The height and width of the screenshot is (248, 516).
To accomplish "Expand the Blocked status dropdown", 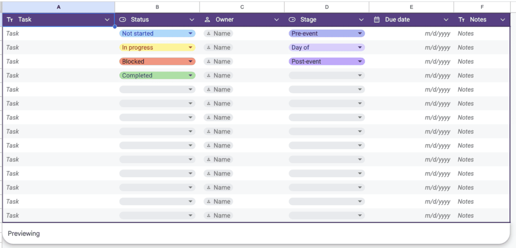I will pos(190,61).
